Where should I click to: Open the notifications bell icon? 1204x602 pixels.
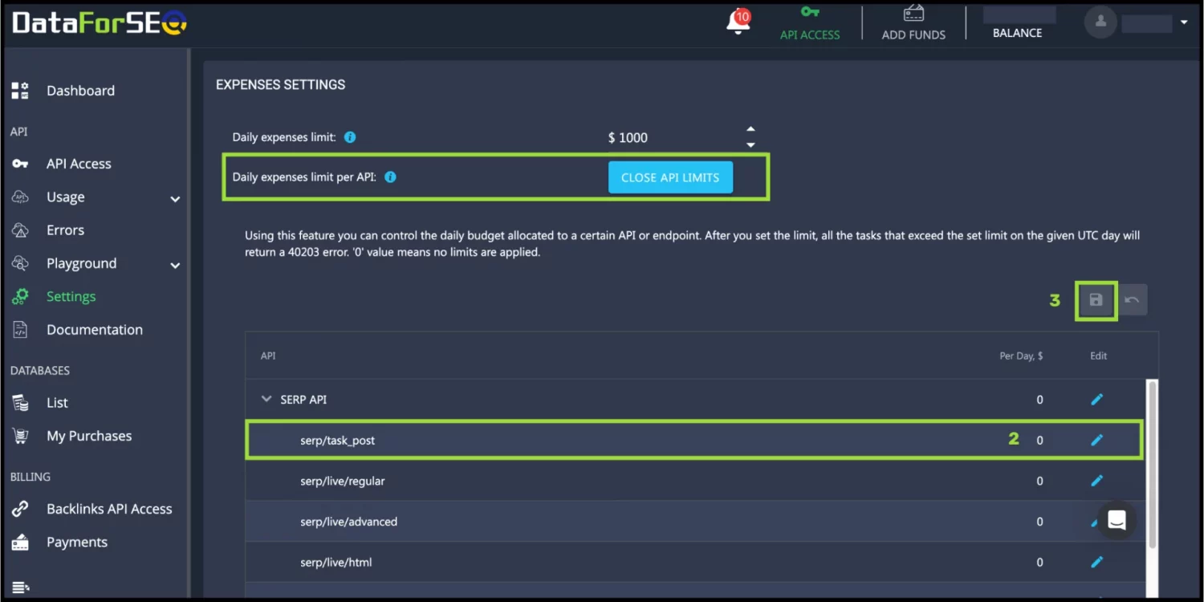(x=738, y=23)
